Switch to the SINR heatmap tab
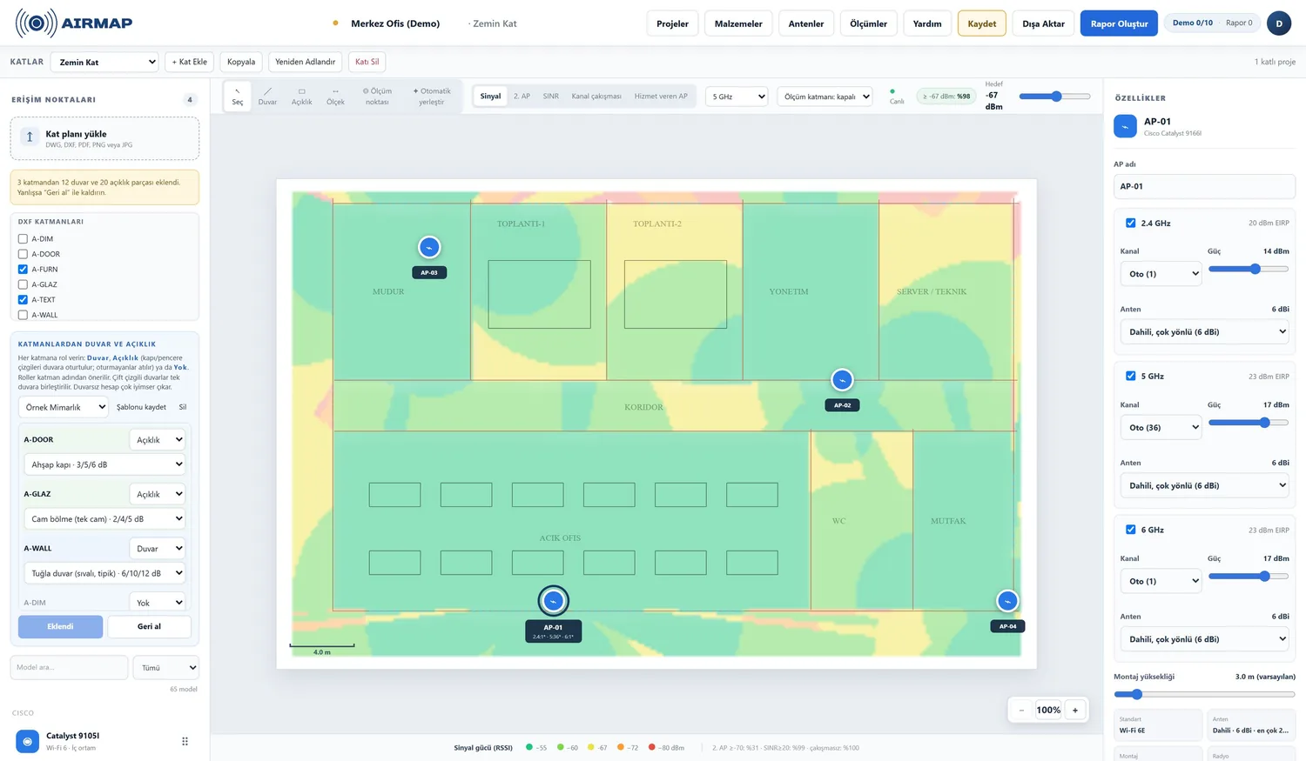The width and height of the screenshot is (1306, 761). coord(550,96)
